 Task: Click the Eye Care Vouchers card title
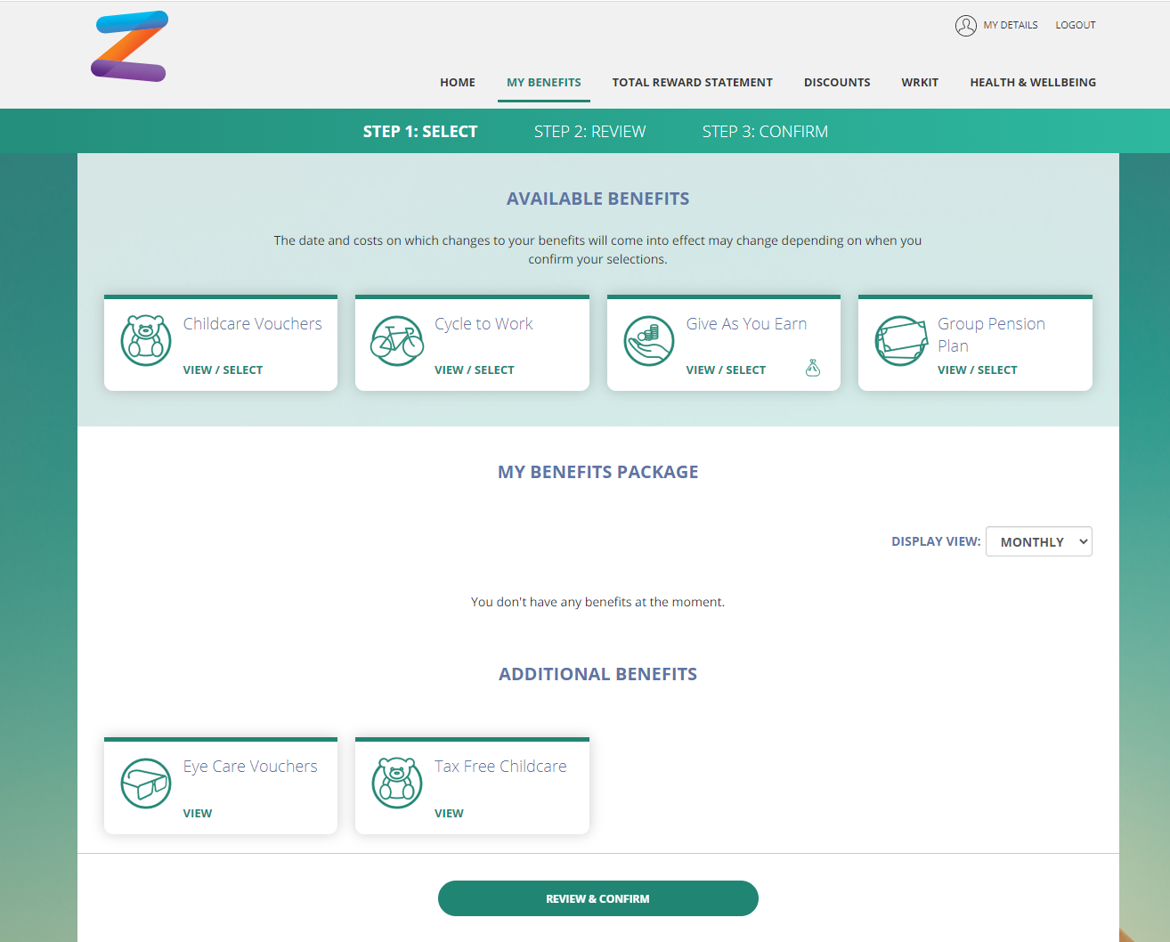tap(250, 767)
